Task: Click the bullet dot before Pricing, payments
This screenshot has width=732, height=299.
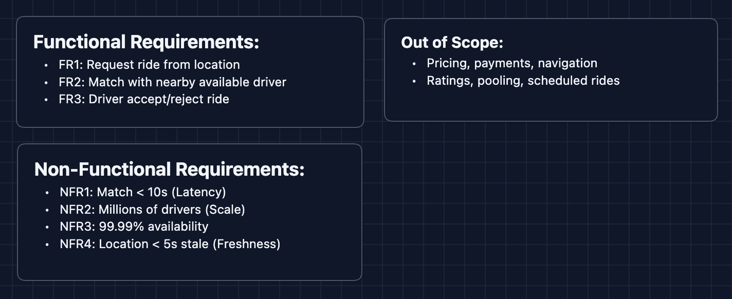Action: 414,64
